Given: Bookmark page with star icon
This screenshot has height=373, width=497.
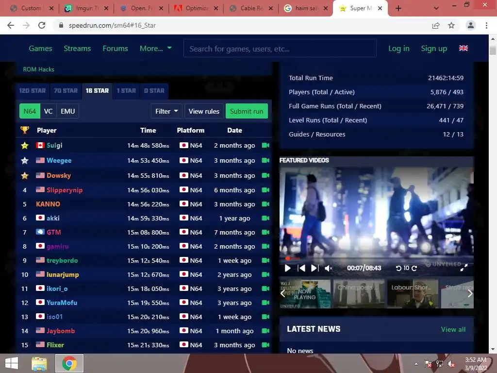Looking at the screenshot, I should tap(451, 25).
